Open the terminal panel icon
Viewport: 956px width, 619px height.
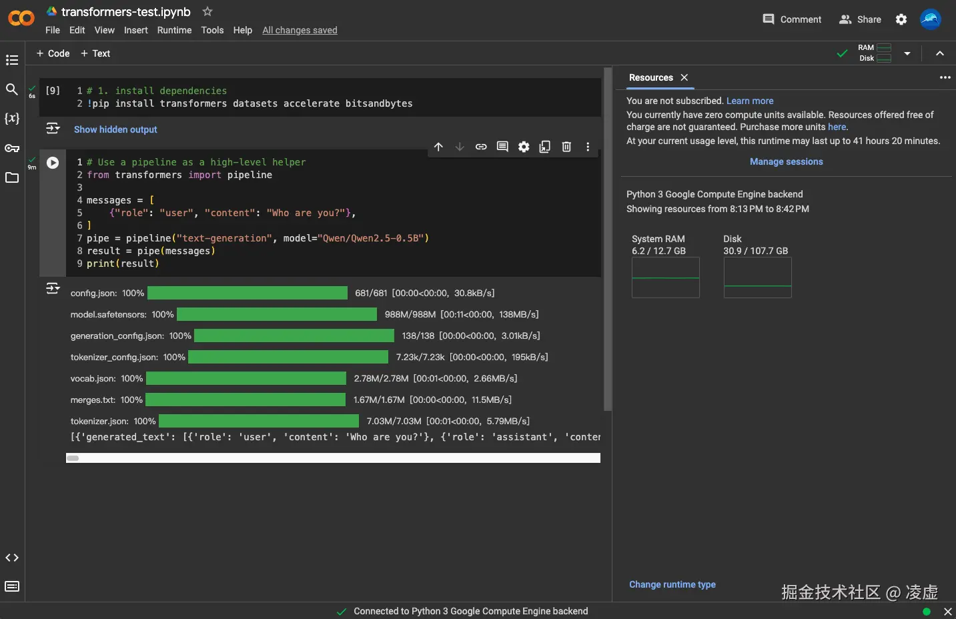pyautogui.click(x=11, y=586)
